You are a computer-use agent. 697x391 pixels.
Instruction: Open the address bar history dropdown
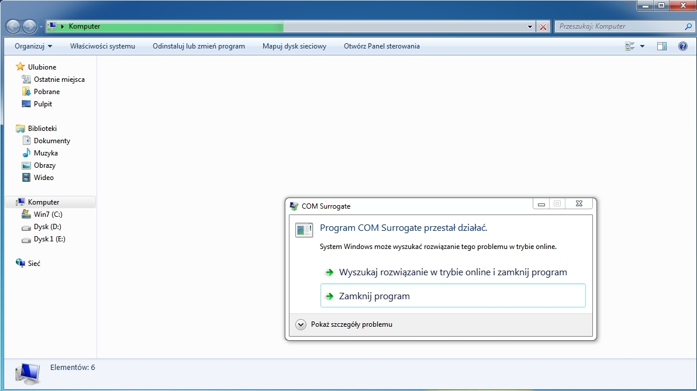coord(530,27)
